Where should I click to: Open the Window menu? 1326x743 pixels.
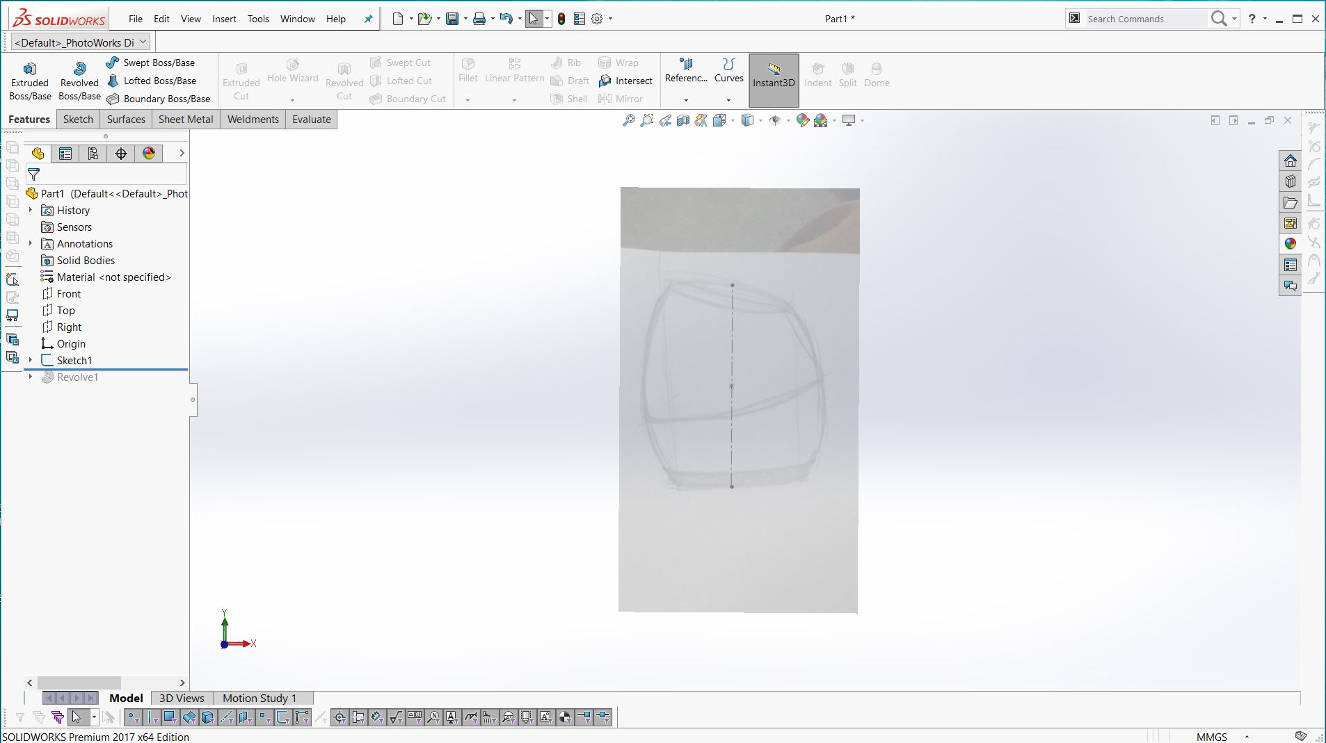point(298,19)
